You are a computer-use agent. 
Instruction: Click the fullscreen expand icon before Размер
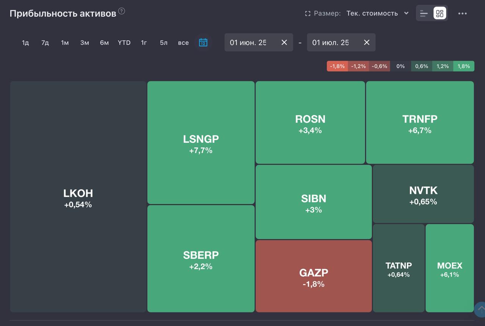pyautogui.click(x=308, y=13)
